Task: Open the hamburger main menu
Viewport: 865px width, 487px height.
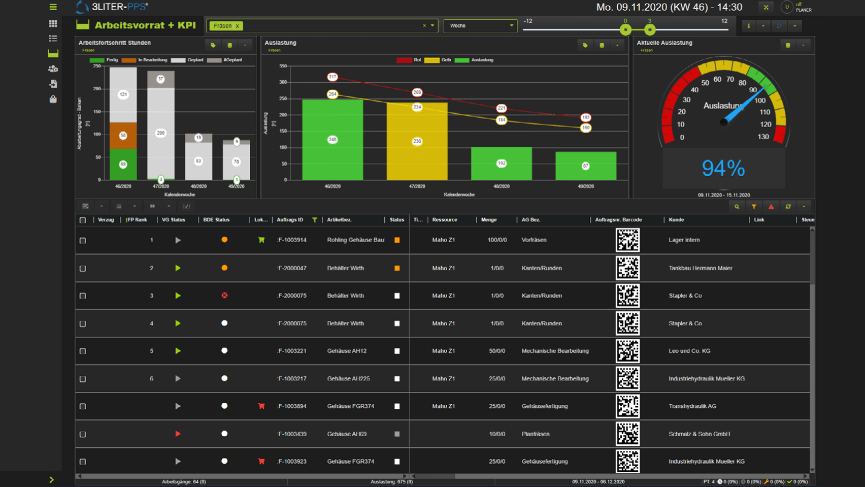Action: 53,7
